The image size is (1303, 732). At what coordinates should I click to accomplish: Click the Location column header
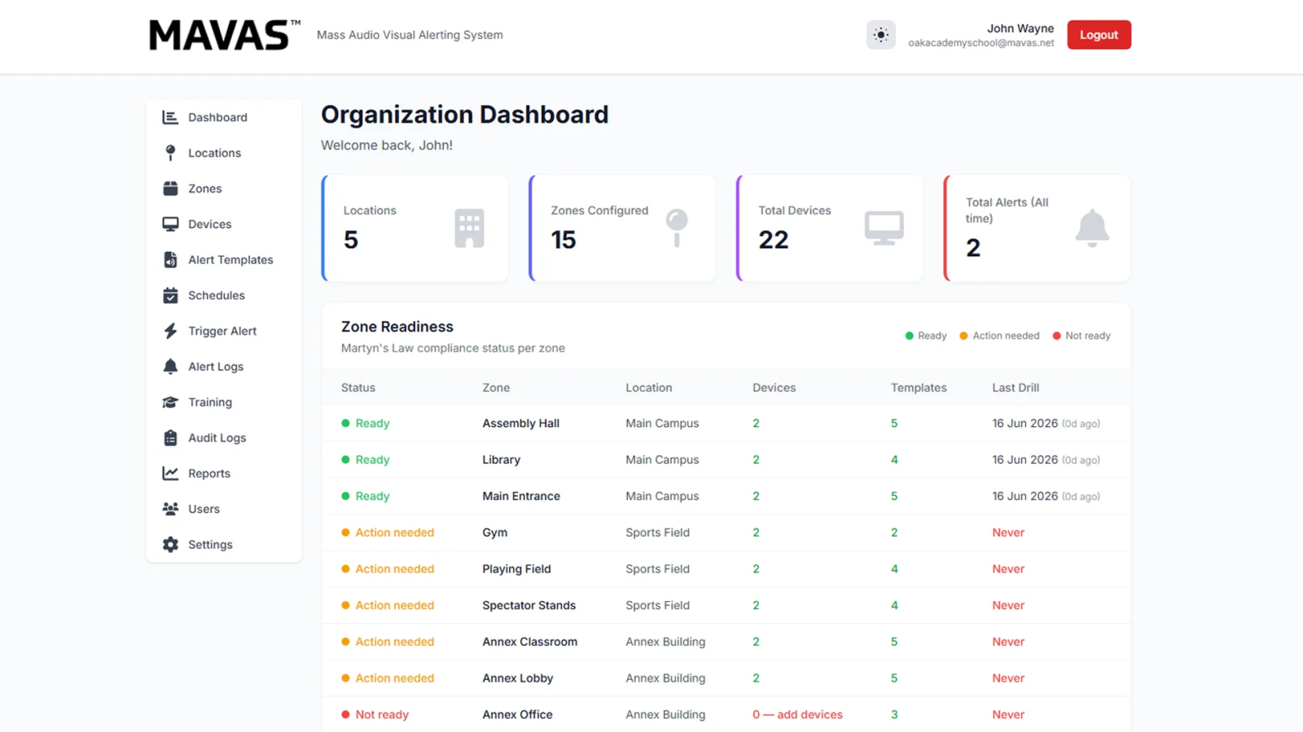coord(649,388)
